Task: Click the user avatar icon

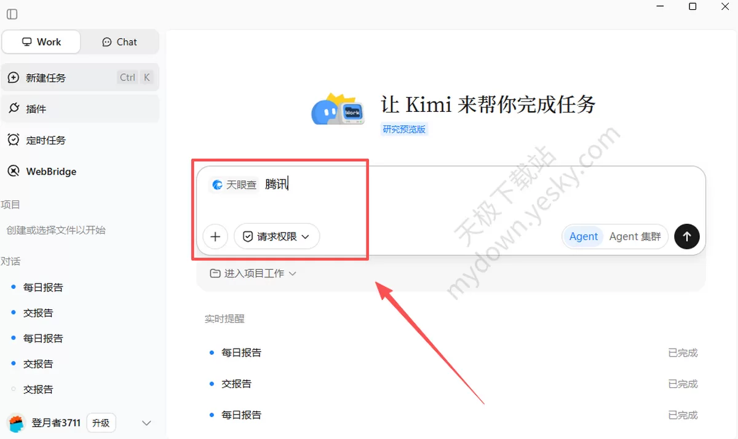Action: pyautogui.click(x=16, y=422)
